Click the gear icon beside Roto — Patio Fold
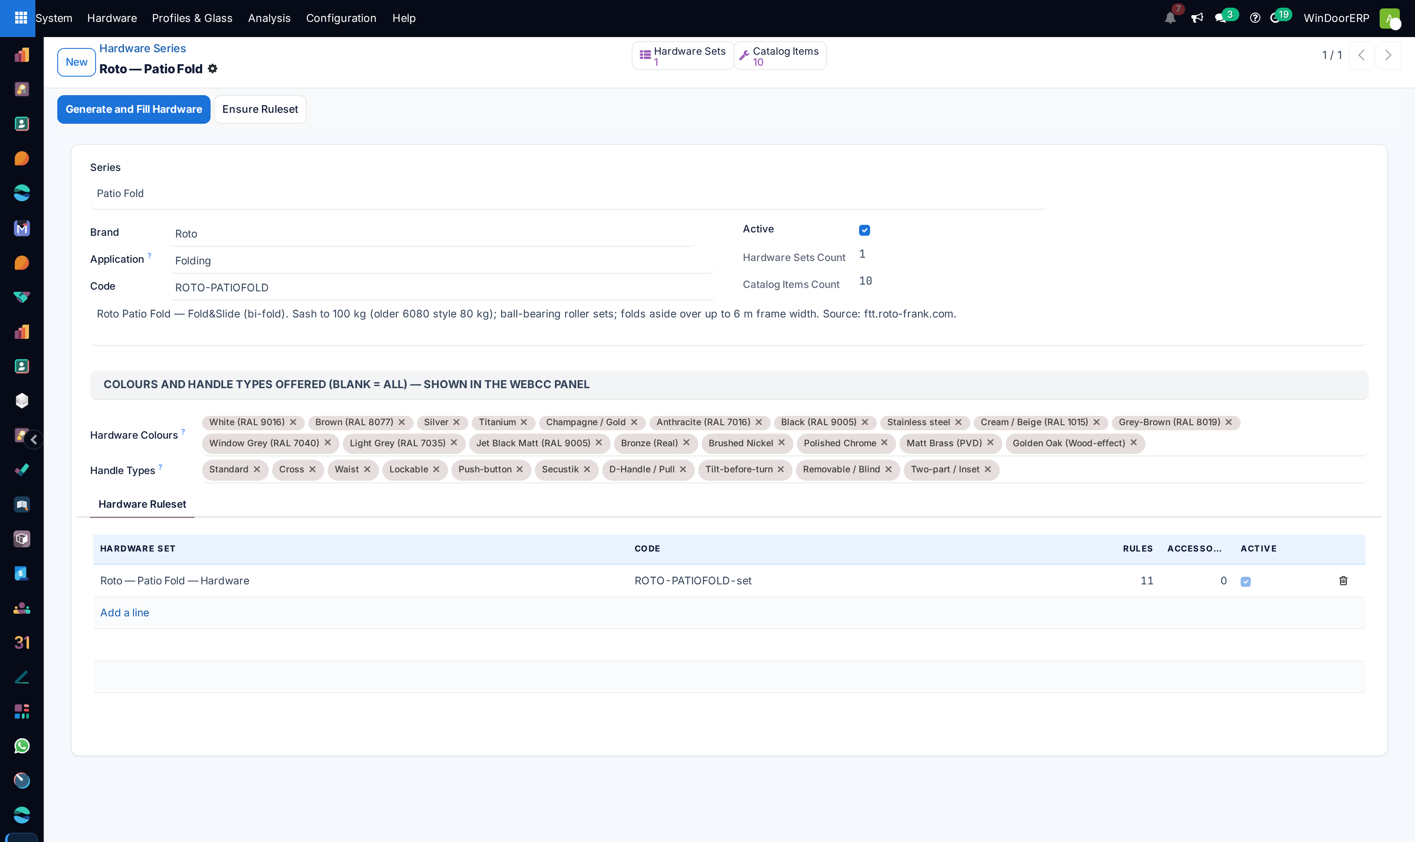Image resolution: width=1415 pixels, height=842 pixels. [213, 69]
